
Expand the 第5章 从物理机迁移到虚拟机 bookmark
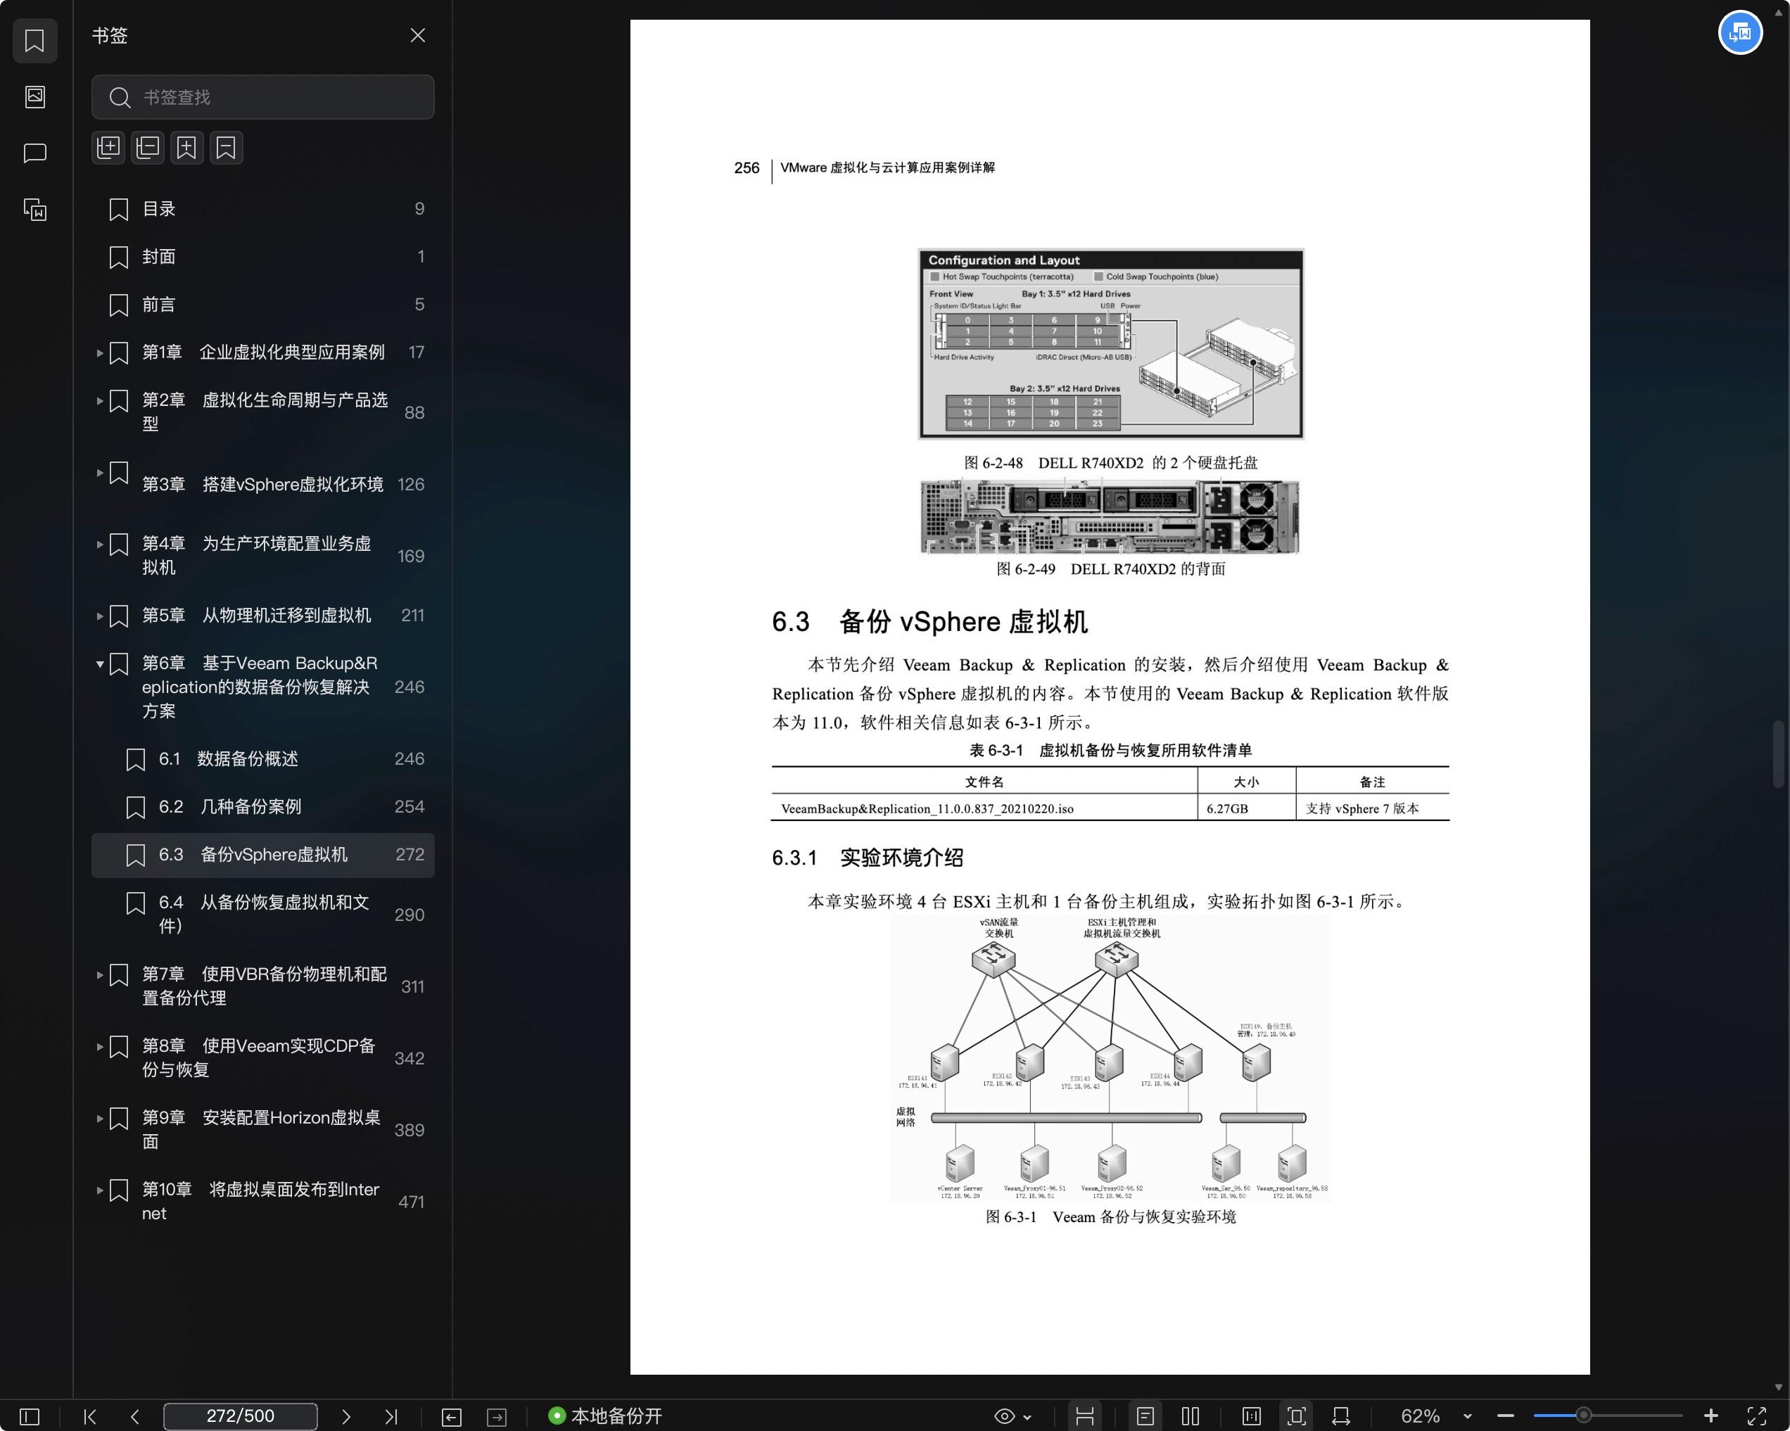point(100,616)
